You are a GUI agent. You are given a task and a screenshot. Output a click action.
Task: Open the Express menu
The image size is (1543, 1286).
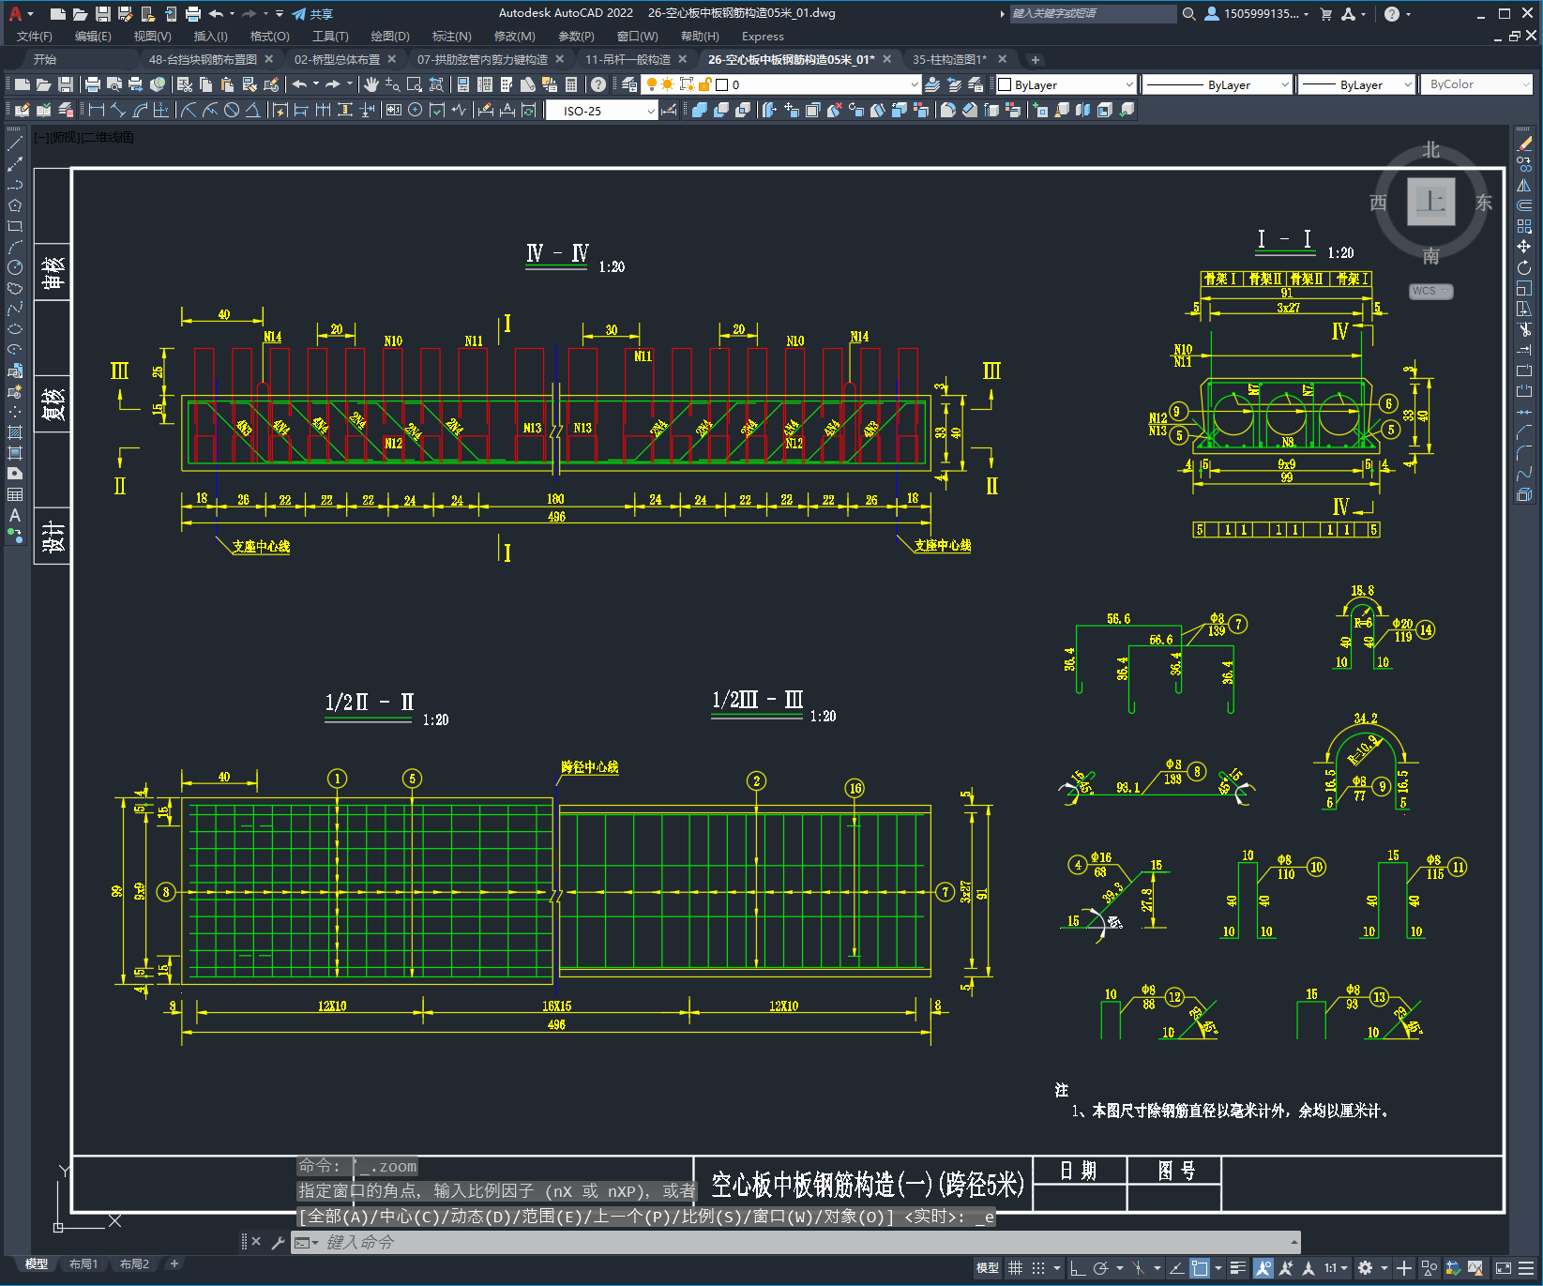pos(763,37)
